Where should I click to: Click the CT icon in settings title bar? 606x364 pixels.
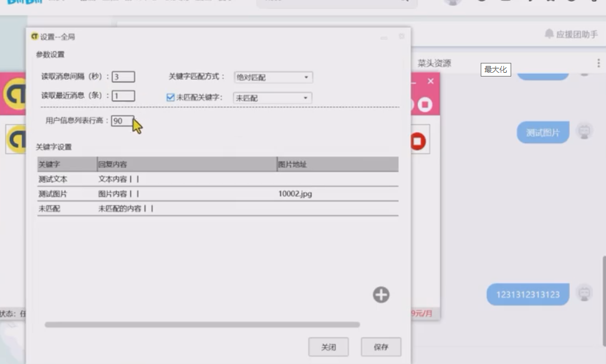[x=35, y=37]
